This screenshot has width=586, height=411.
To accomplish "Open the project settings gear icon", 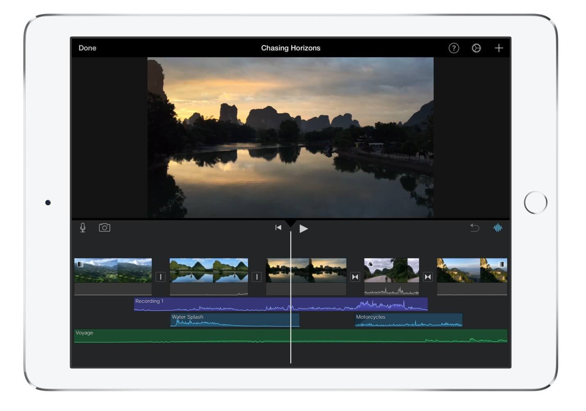I will 476,48.
